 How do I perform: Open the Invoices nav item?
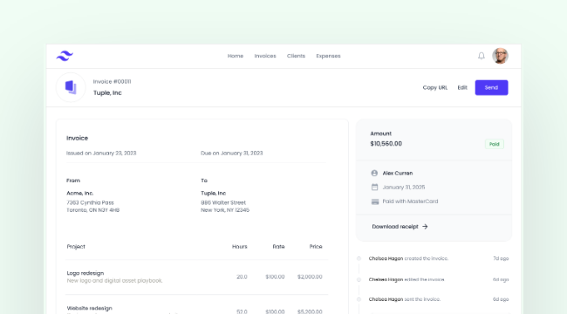point(265,56)
